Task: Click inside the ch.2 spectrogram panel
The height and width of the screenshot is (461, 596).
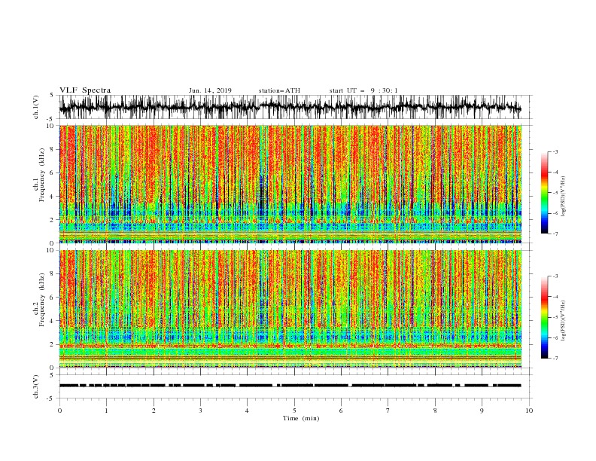Action: pyautogui.click(x=290, y=309)
